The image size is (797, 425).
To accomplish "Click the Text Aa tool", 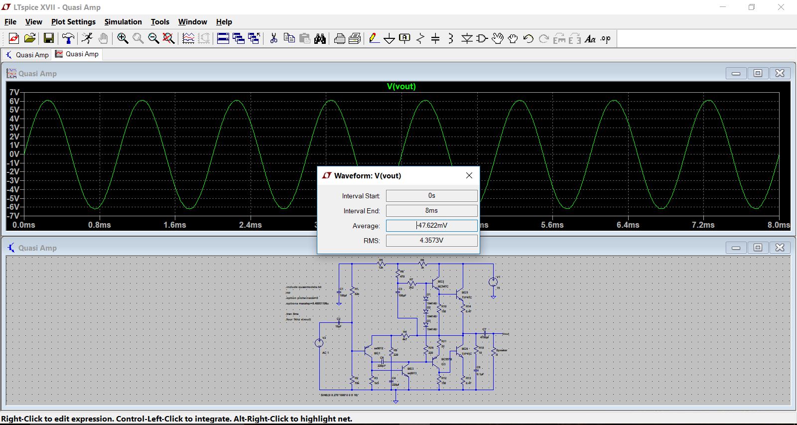I will [x=590, y=38].
